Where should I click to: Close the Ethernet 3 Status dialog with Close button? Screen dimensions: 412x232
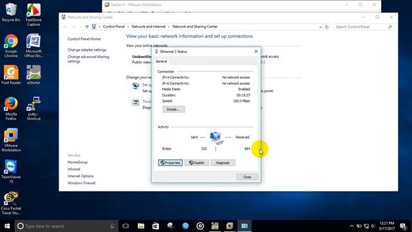247,177
